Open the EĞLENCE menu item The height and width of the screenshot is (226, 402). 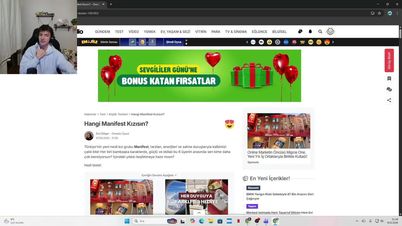259,32
